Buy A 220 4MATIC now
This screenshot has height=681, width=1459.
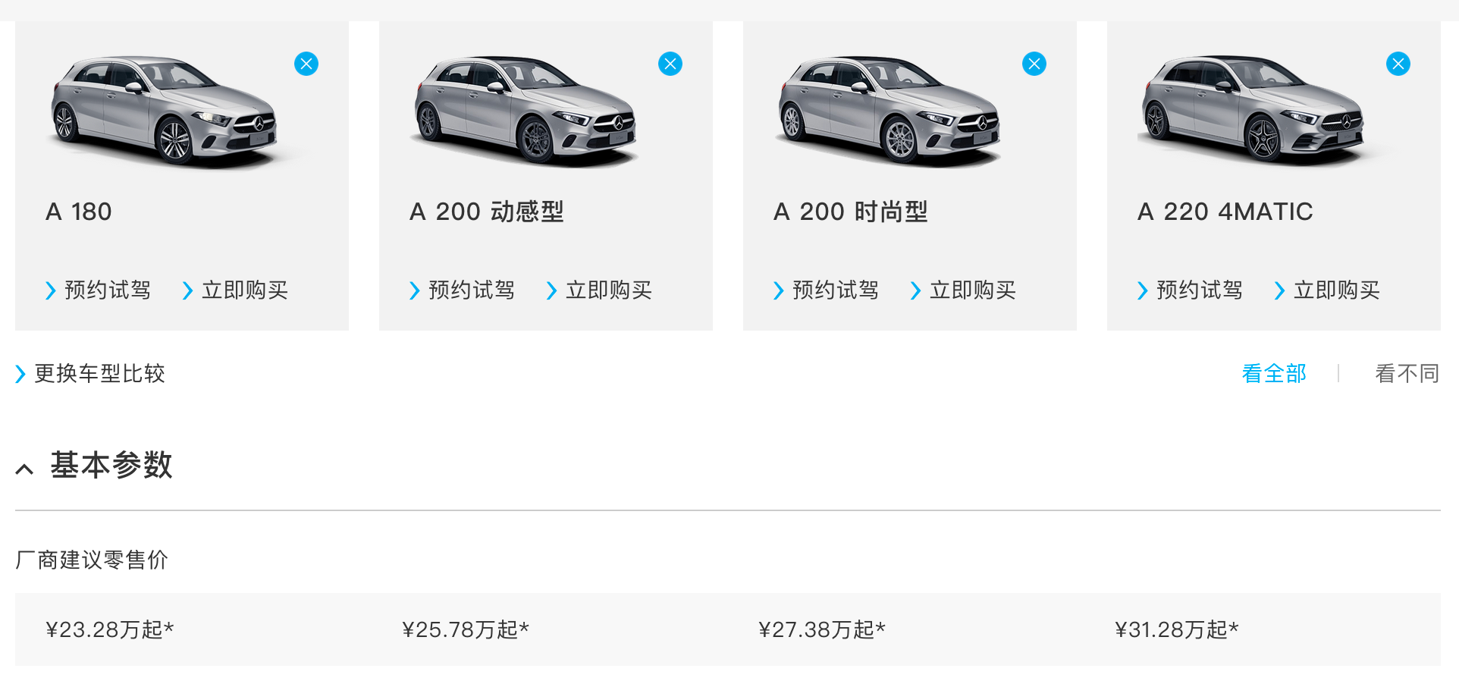click(x=1328, y=290)
